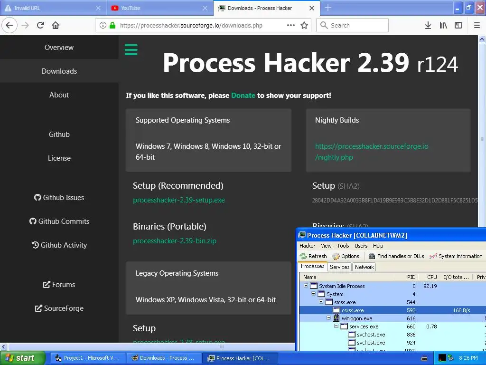
Task: Close the Invalid URL tab
Action: pyautogui.click(x=98, y=8)
